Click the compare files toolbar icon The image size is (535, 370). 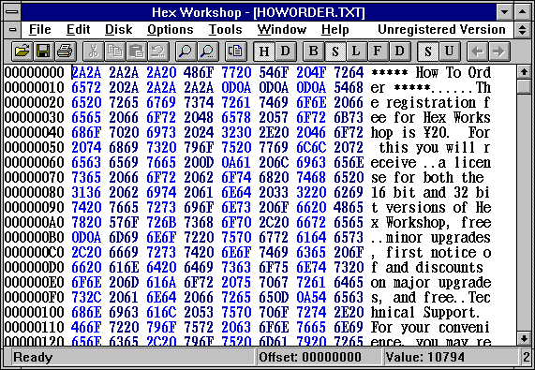[x=235, y=52]
